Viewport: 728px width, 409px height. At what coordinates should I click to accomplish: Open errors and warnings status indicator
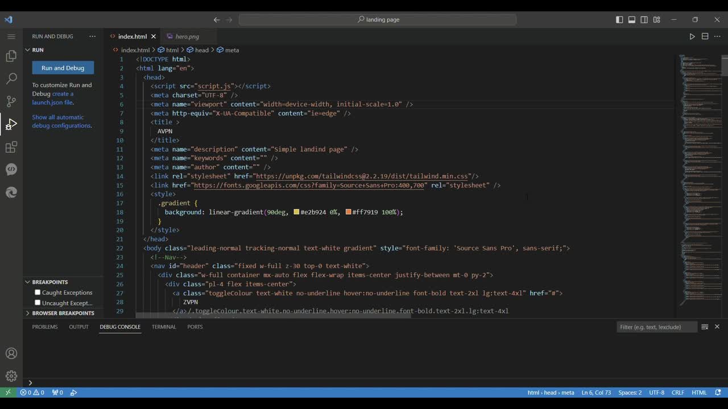point(32,393)
